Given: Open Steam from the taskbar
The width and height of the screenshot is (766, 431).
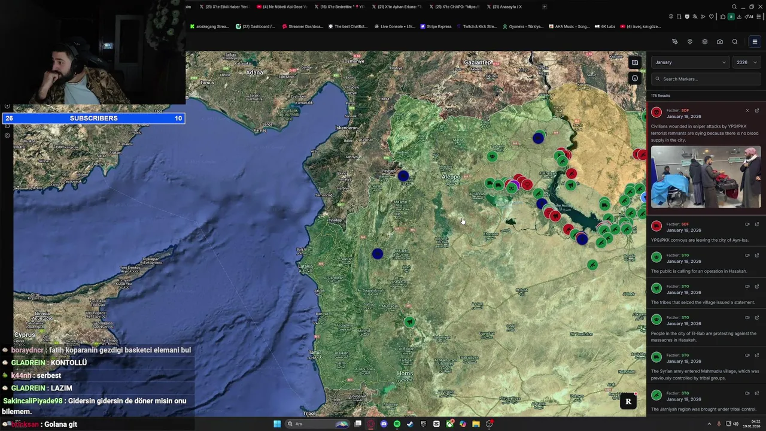Looking at the screenshot, I should point(410,424).
